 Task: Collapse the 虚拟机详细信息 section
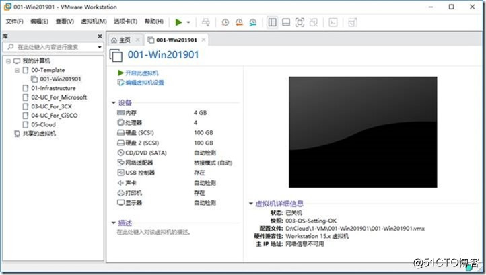point(251,204)
